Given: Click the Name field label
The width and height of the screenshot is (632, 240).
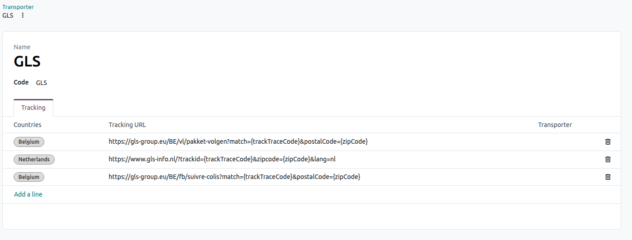Looking at the screenshot, I should (x=22, y=47).
